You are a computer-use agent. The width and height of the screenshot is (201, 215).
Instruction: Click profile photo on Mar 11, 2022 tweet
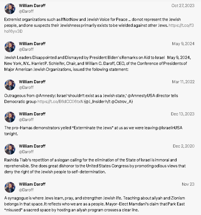point(10,85)
